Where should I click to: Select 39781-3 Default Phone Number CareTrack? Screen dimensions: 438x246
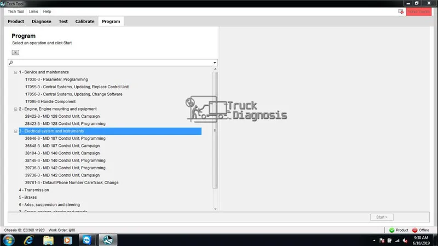tap(72, 182)
